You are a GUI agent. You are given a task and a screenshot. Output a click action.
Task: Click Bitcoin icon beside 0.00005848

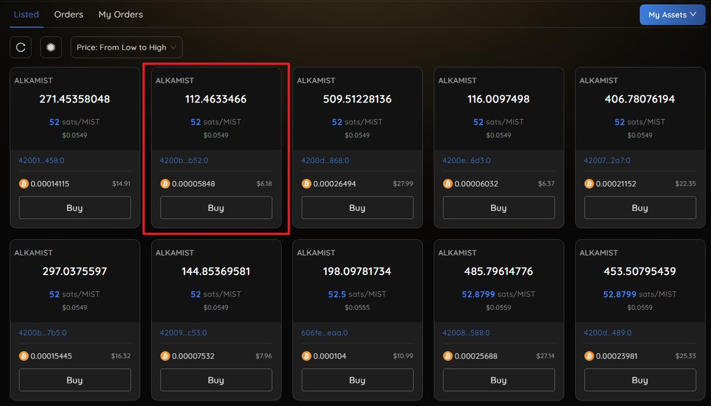coord(165,184)
